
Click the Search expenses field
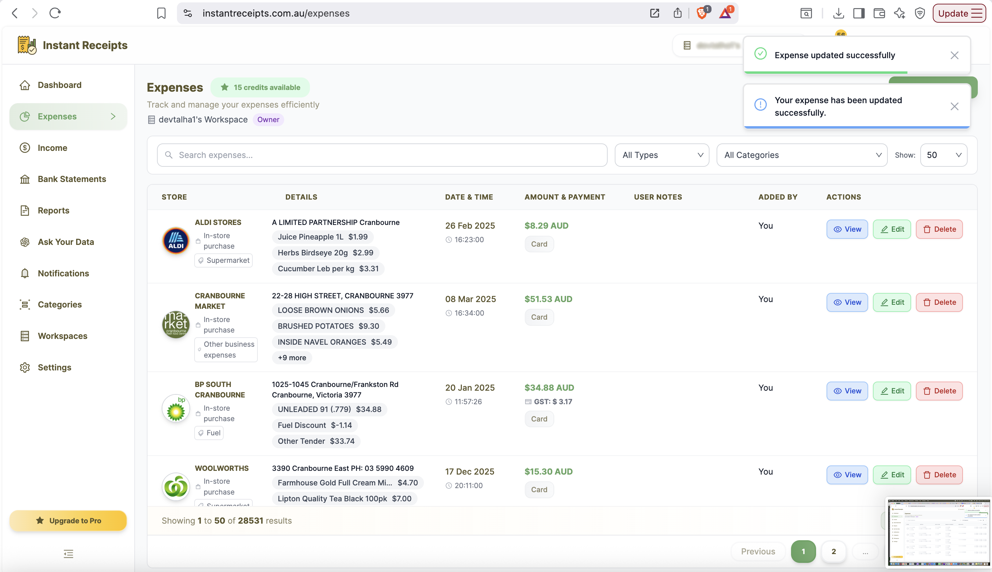tap(382, 155)
